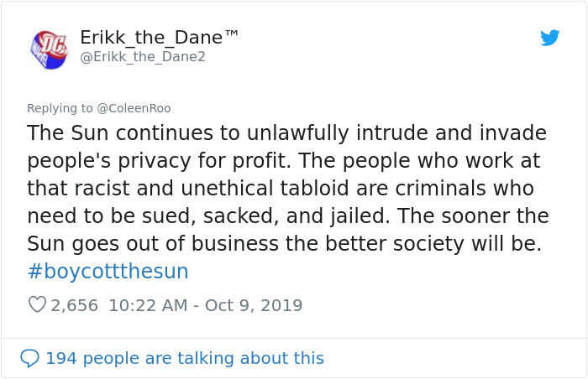The width and height of the screenshot is (588, 379).
Task: Click the Twitter bird logo
Action: coord(549,38)
